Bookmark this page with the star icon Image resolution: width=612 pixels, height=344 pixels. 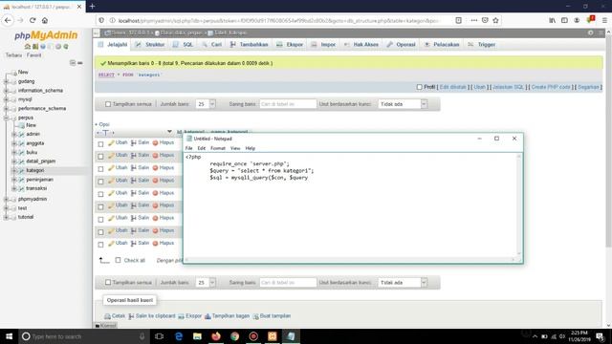pos(495,20)
